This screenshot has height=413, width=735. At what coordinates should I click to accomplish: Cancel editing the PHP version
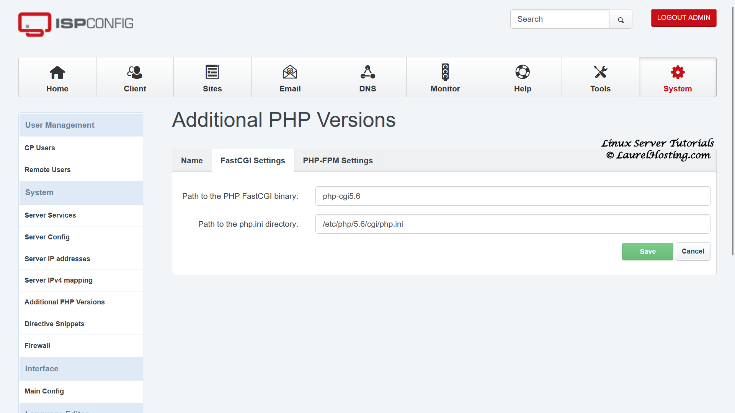[x=693, y=252]
